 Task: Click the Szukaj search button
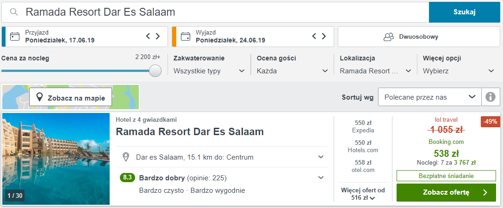tap(464, 12)
